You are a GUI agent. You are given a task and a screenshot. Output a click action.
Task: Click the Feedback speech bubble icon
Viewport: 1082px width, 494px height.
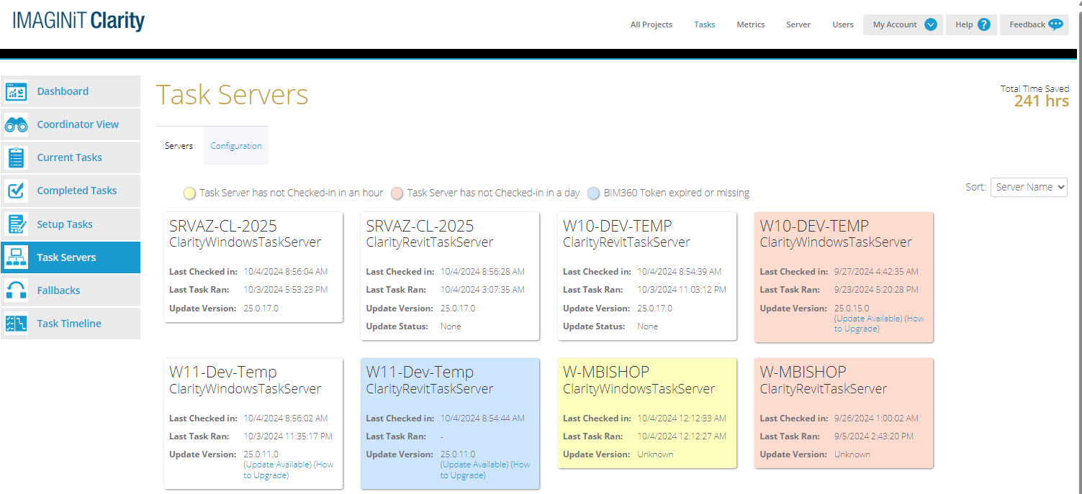click(1055, 24)
